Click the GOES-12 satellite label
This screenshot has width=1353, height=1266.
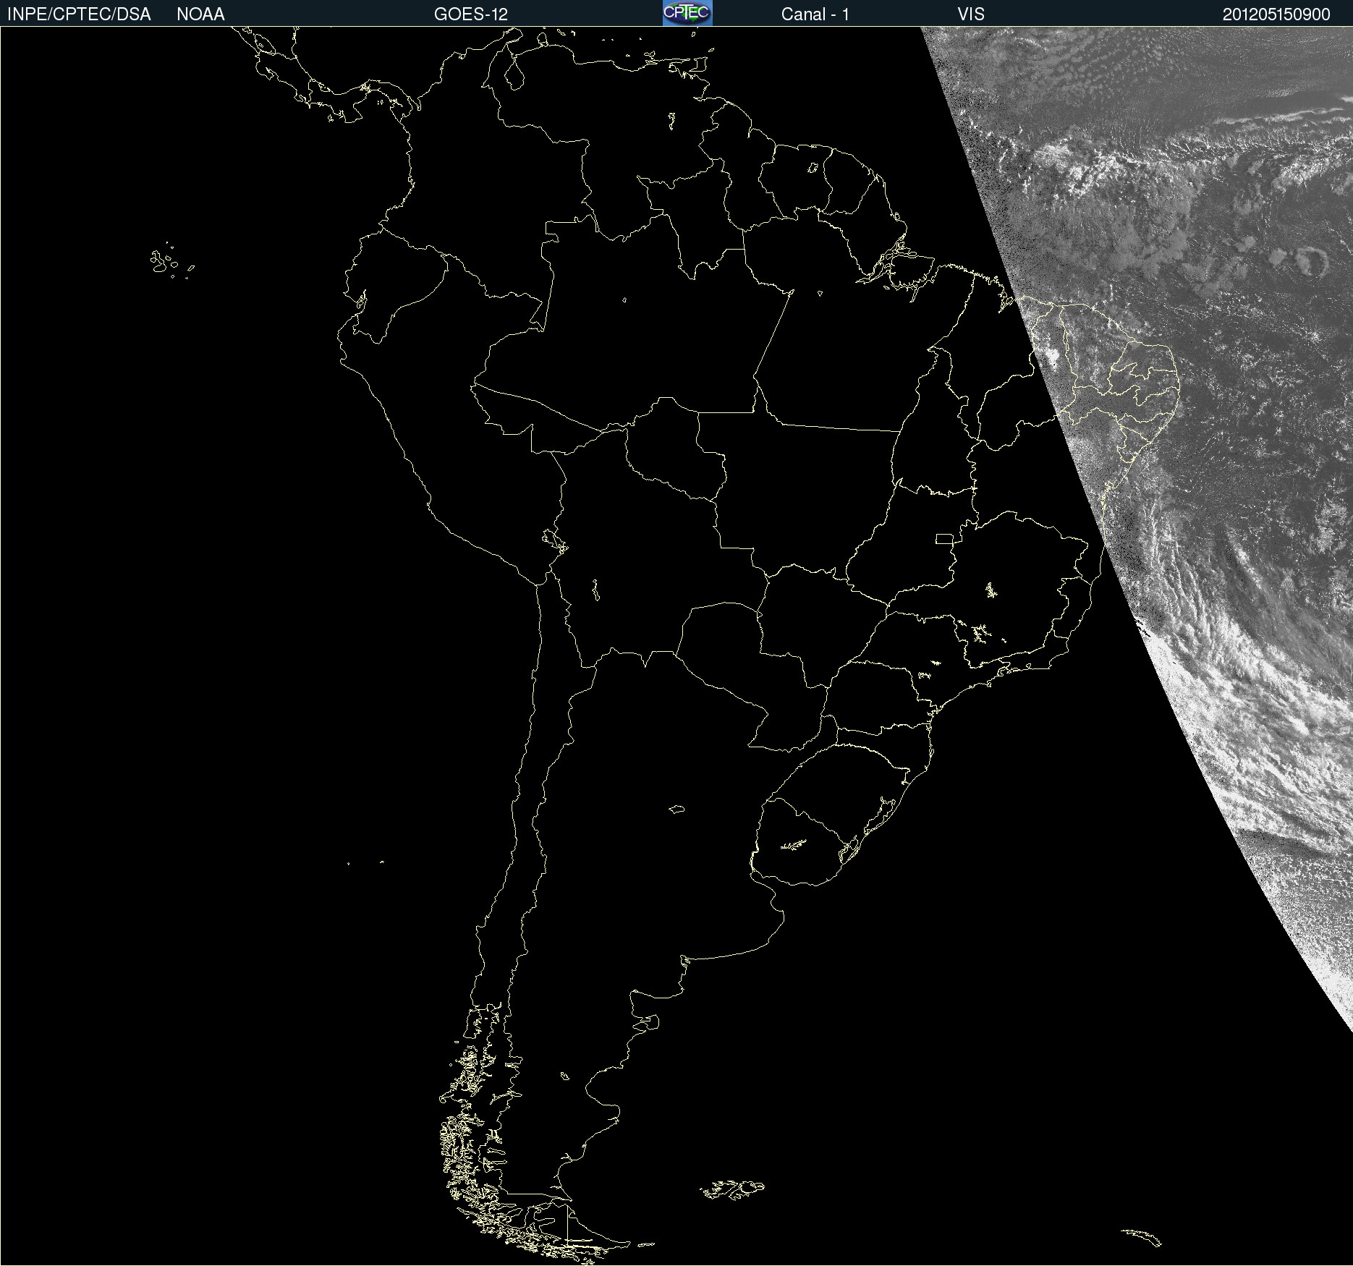pyautogui.click(x=471, y=14)
